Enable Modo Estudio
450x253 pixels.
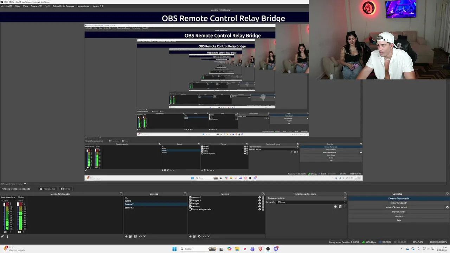tap(399, 212)
